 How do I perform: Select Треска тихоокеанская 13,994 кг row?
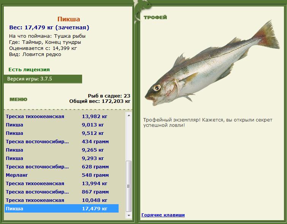(x=62, y=184)
